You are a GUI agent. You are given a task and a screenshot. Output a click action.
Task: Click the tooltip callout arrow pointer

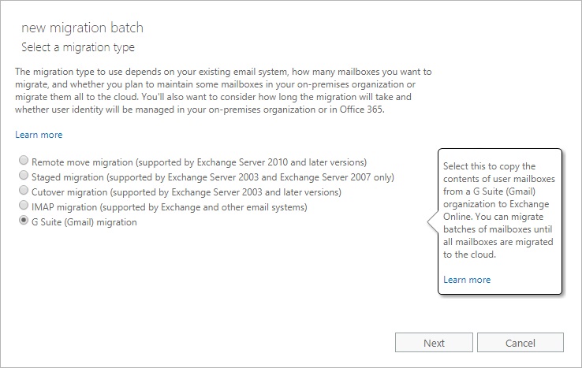[432, 223]
